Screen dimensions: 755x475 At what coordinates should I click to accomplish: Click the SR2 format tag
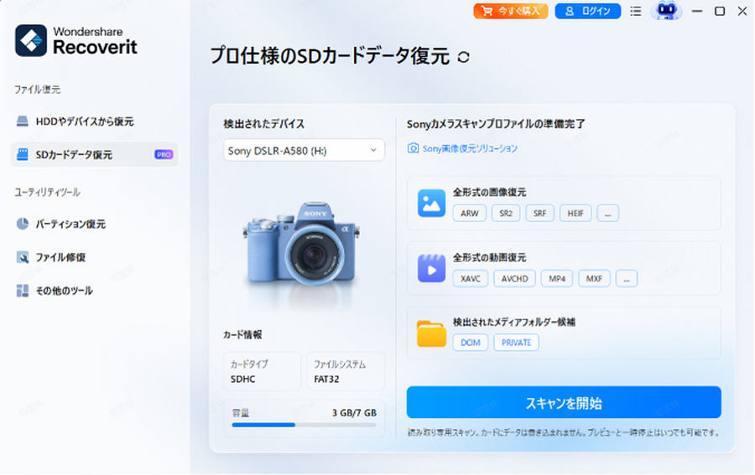(506, 213)
